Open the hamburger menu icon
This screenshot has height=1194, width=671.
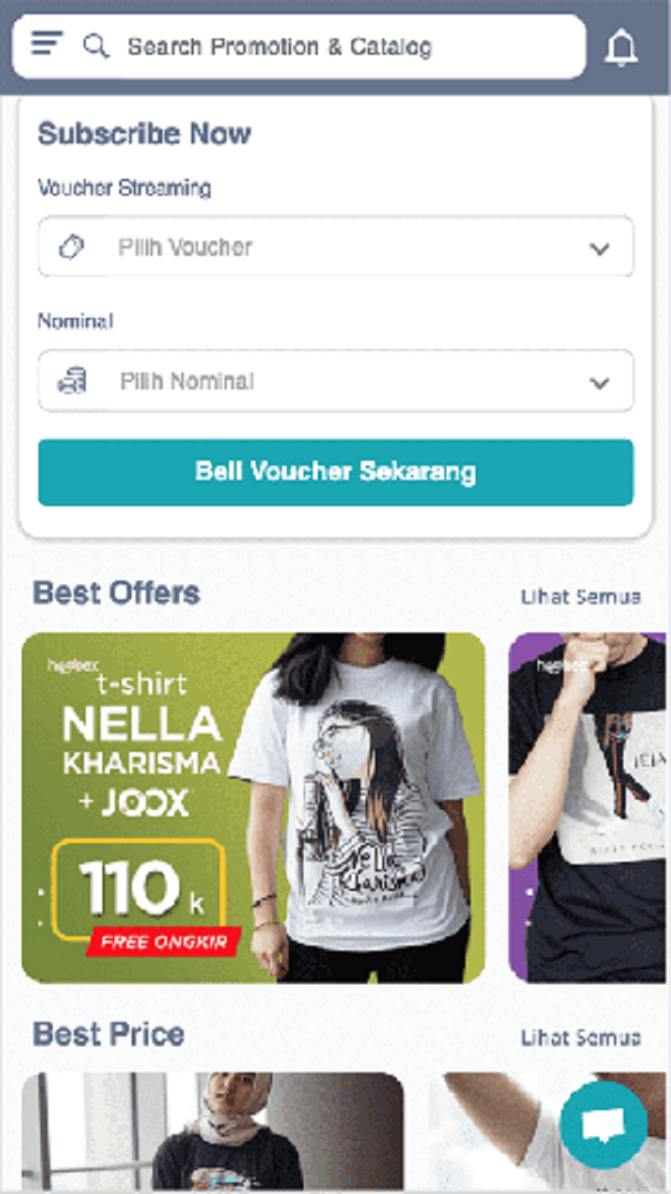pos(47,43)
